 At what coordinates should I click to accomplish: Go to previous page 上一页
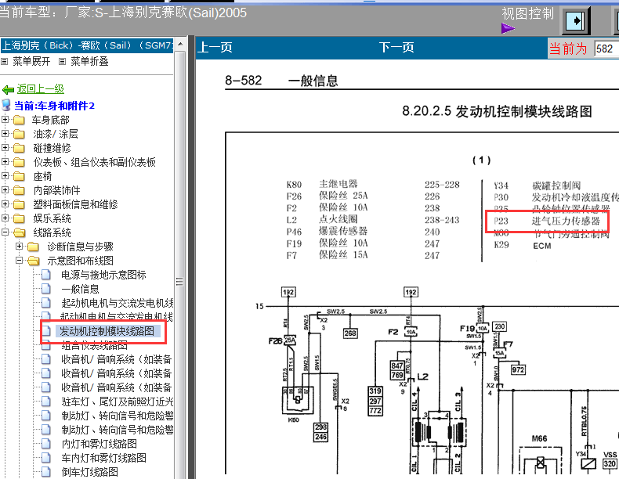pos(215,48)
